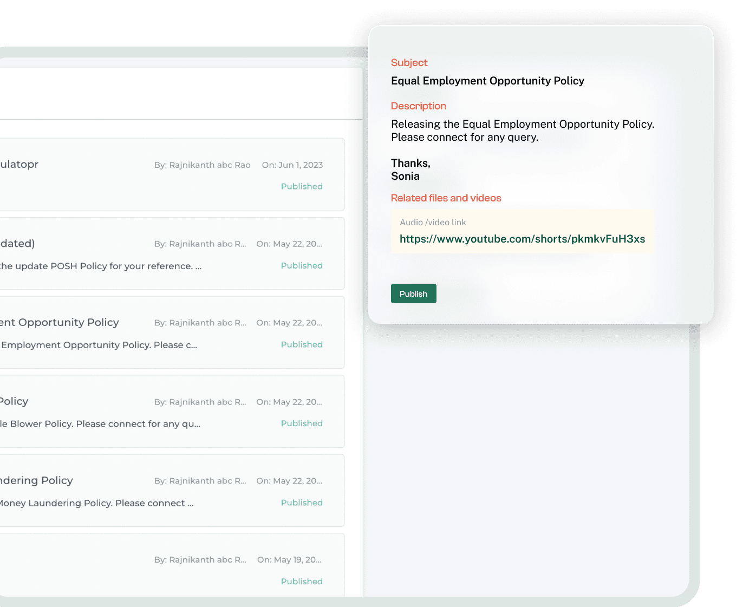Click 'Published' status in the Money Laundering row
Viewport: 743px width, 607px height.
(302, 502)
